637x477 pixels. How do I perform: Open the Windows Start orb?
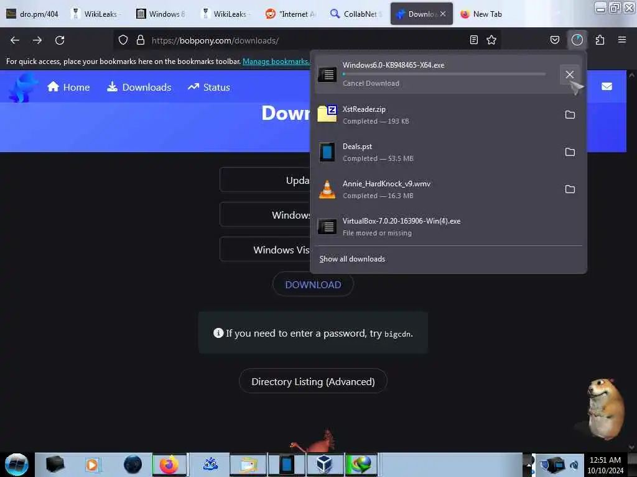16,465
